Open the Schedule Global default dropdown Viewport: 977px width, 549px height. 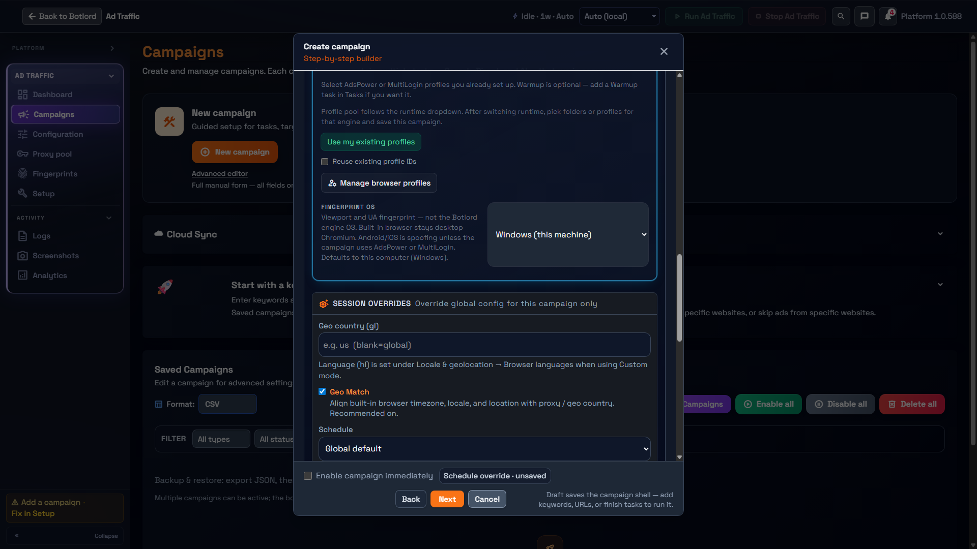click(484, 449)
